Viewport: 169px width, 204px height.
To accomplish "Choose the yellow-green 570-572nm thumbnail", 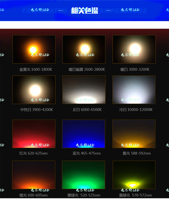I will (x=134, y=175).
